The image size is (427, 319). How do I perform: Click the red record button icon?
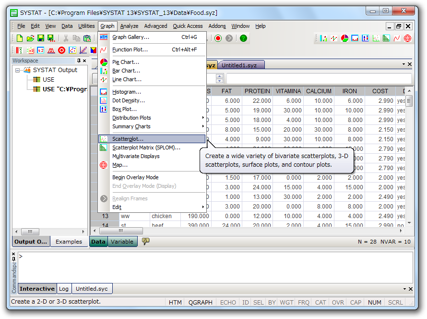coord(218,38)
